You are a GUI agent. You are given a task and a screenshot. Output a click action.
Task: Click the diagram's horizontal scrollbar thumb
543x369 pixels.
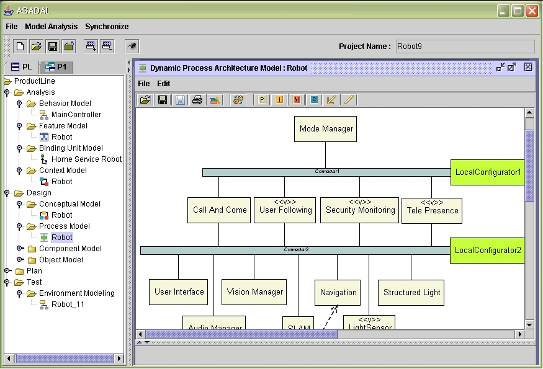click(241, 334)
